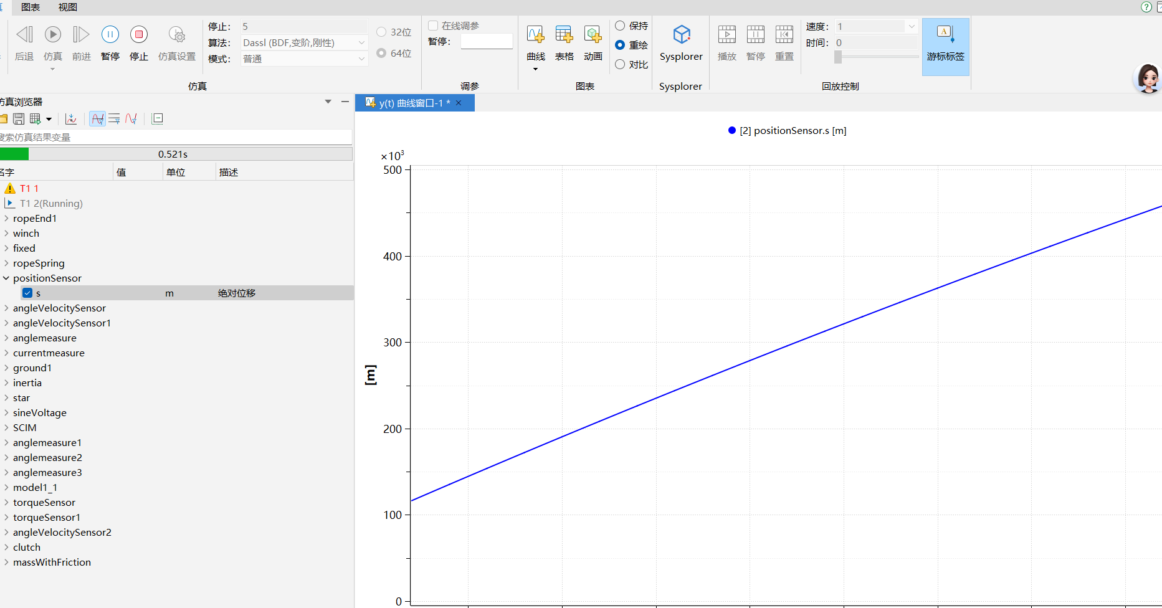Click the playback time slider handle
This screenshot has width=1162, height=608.
pyautogui.click(x=838, y=57)
